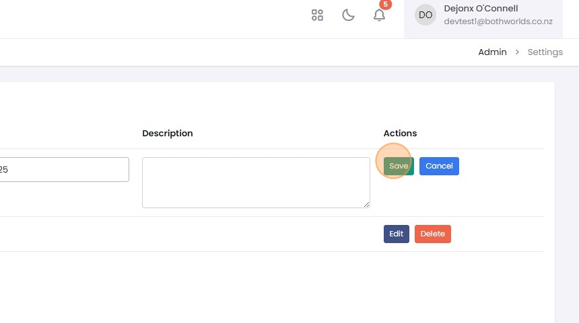Screen dimensions: 579x323
Task: Click the devtest1@bothworlds.co.nz email text
Action: 498,21
